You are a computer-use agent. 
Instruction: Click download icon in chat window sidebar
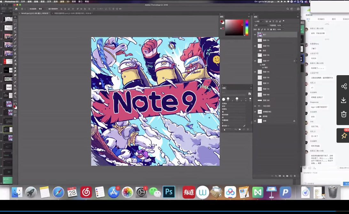click(344, 100)
